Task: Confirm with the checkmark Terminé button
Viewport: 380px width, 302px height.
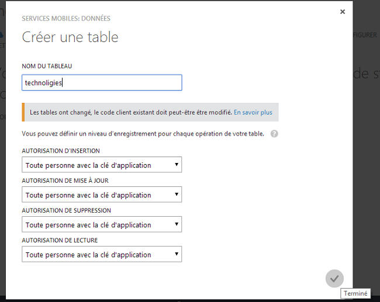Action: point(334,278)
